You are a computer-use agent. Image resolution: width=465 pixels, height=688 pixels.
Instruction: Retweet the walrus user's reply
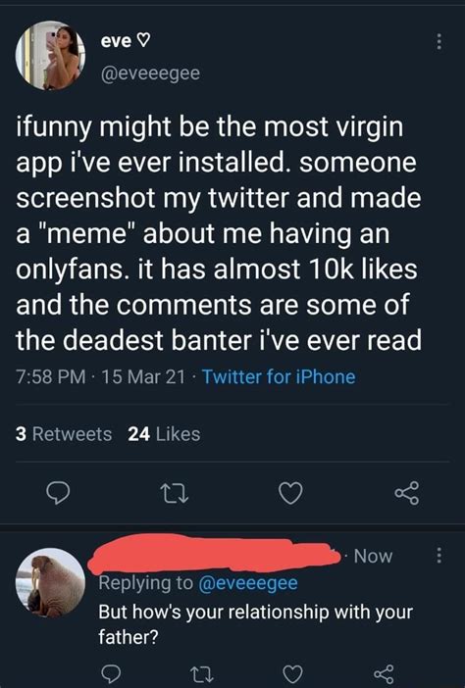(x=202, y=673)
